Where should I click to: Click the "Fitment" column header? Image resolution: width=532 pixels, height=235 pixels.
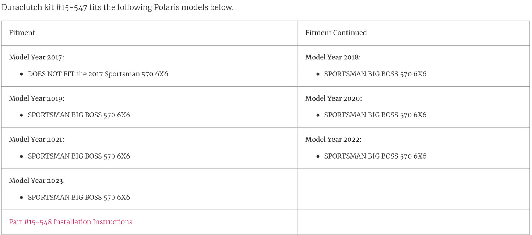tap(22, 33)
